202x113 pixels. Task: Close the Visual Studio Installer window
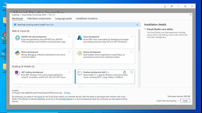click(192, 6)
